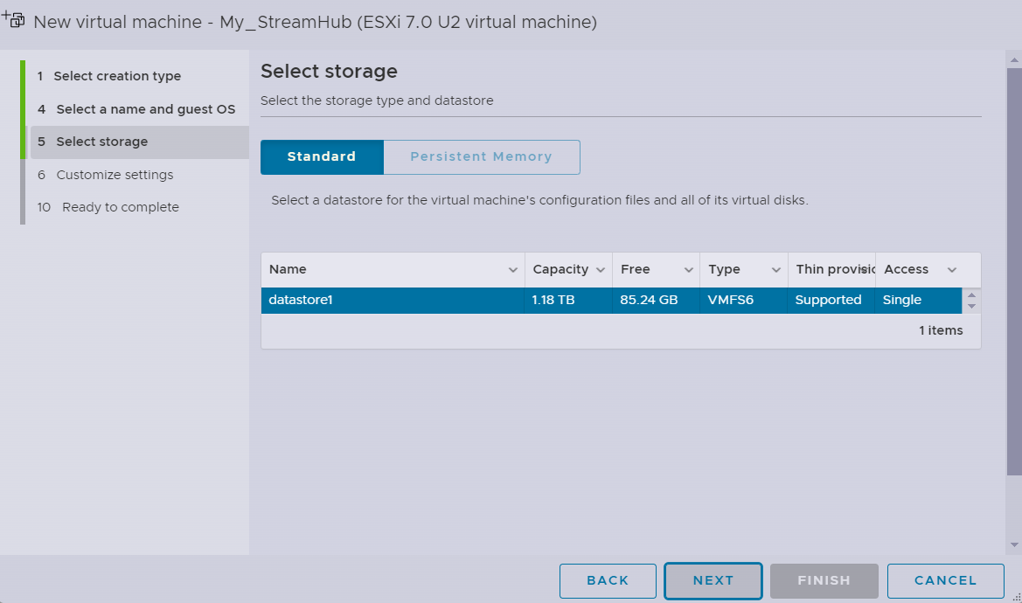The image size is (1022, 603).
Task: Open the Type column dropdown chevron
Action: tap(775, 270)
